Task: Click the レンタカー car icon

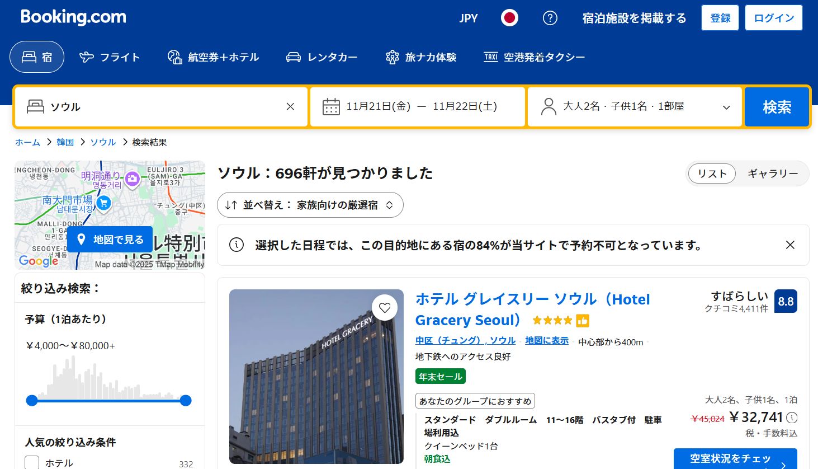Action: click(293, 57)
